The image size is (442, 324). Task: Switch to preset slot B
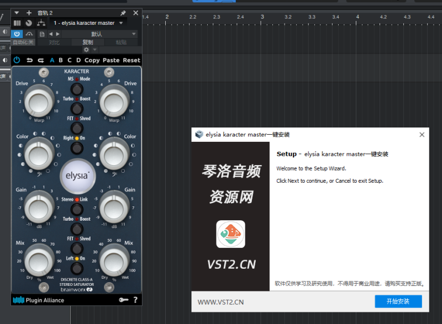61,60
